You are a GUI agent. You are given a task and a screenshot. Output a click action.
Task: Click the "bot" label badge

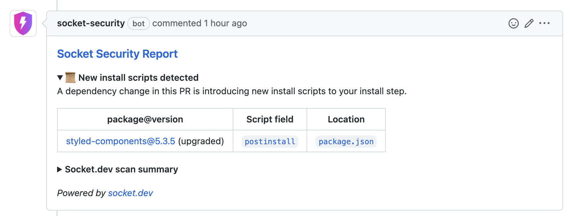click(x=139, y=24)
